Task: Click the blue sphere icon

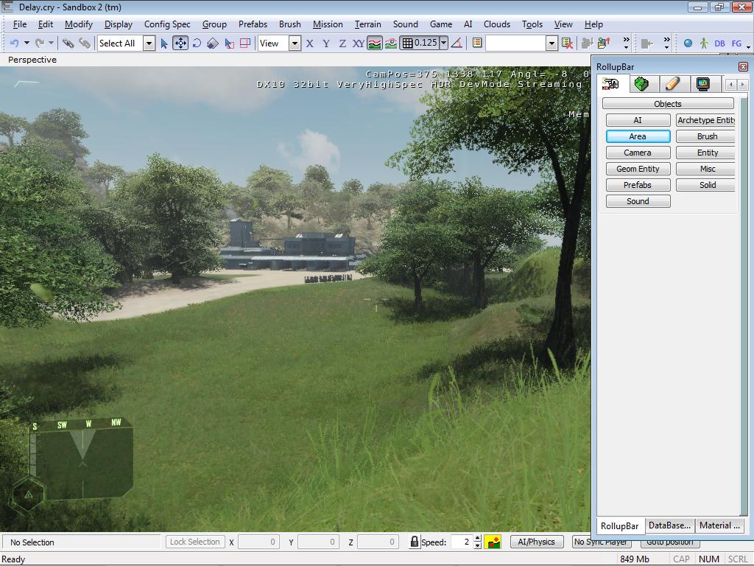Action: tap(688, 43)
